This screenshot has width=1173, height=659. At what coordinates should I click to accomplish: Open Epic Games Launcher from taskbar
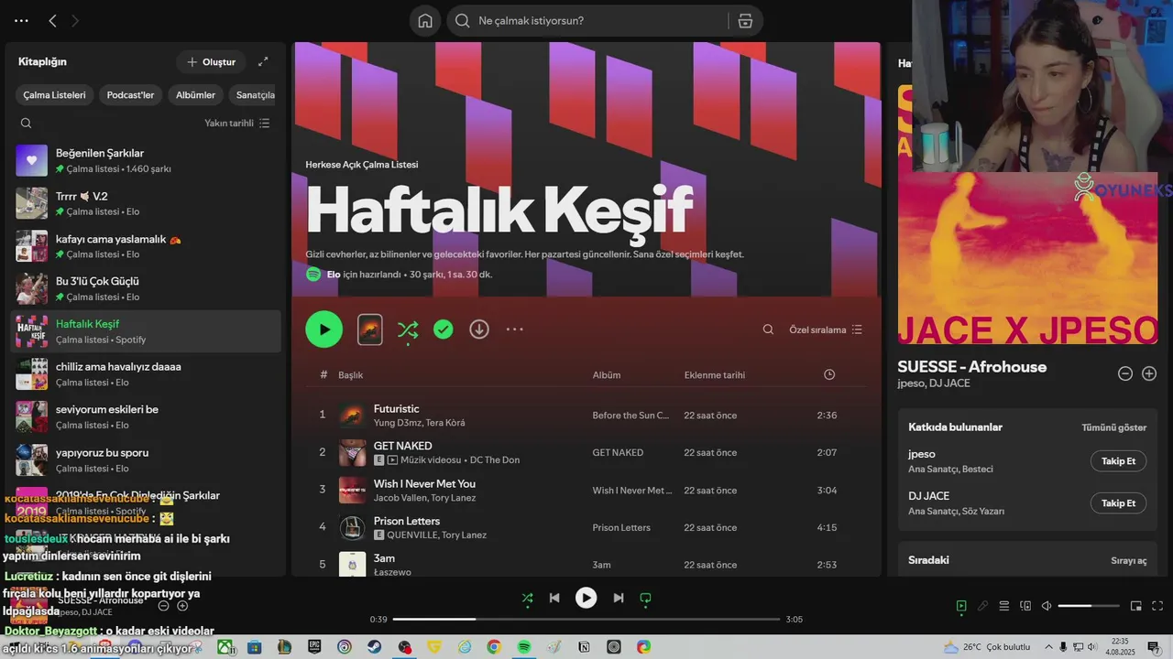(x=314, y=647)
